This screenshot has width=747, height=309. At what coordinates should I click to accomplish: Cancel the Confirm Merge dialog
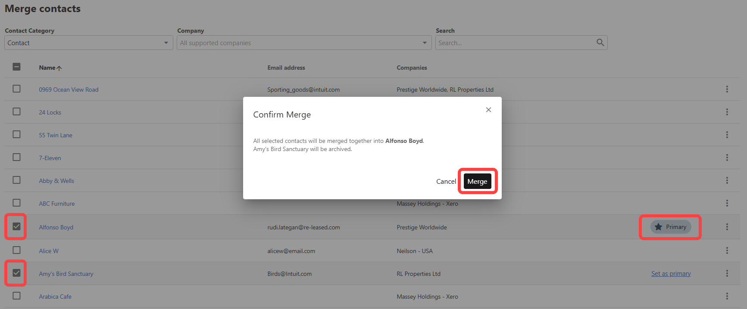click(x=446, y=181)
